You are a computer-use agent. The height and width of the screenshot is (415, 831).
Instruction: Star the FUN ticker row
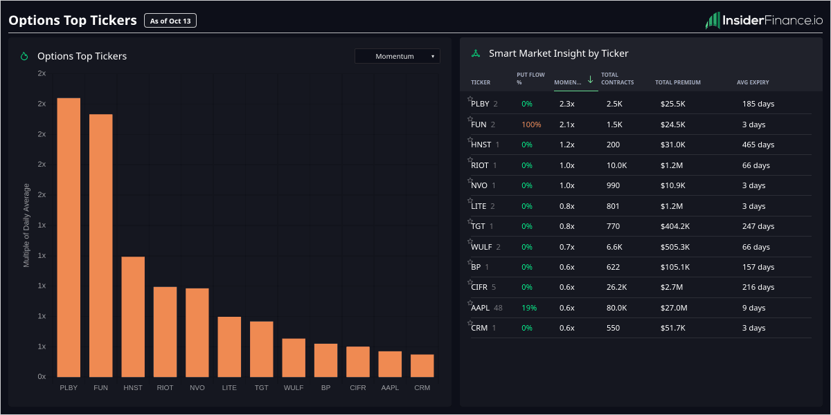click(x=470, y=119)
